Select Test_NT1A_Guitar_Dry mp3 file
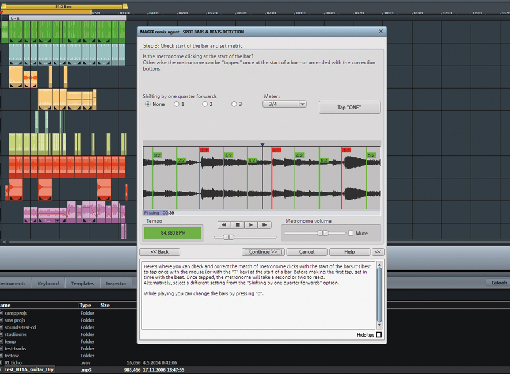Image resolution: width=510 pixels, height=374 pixels. [29, 370]
